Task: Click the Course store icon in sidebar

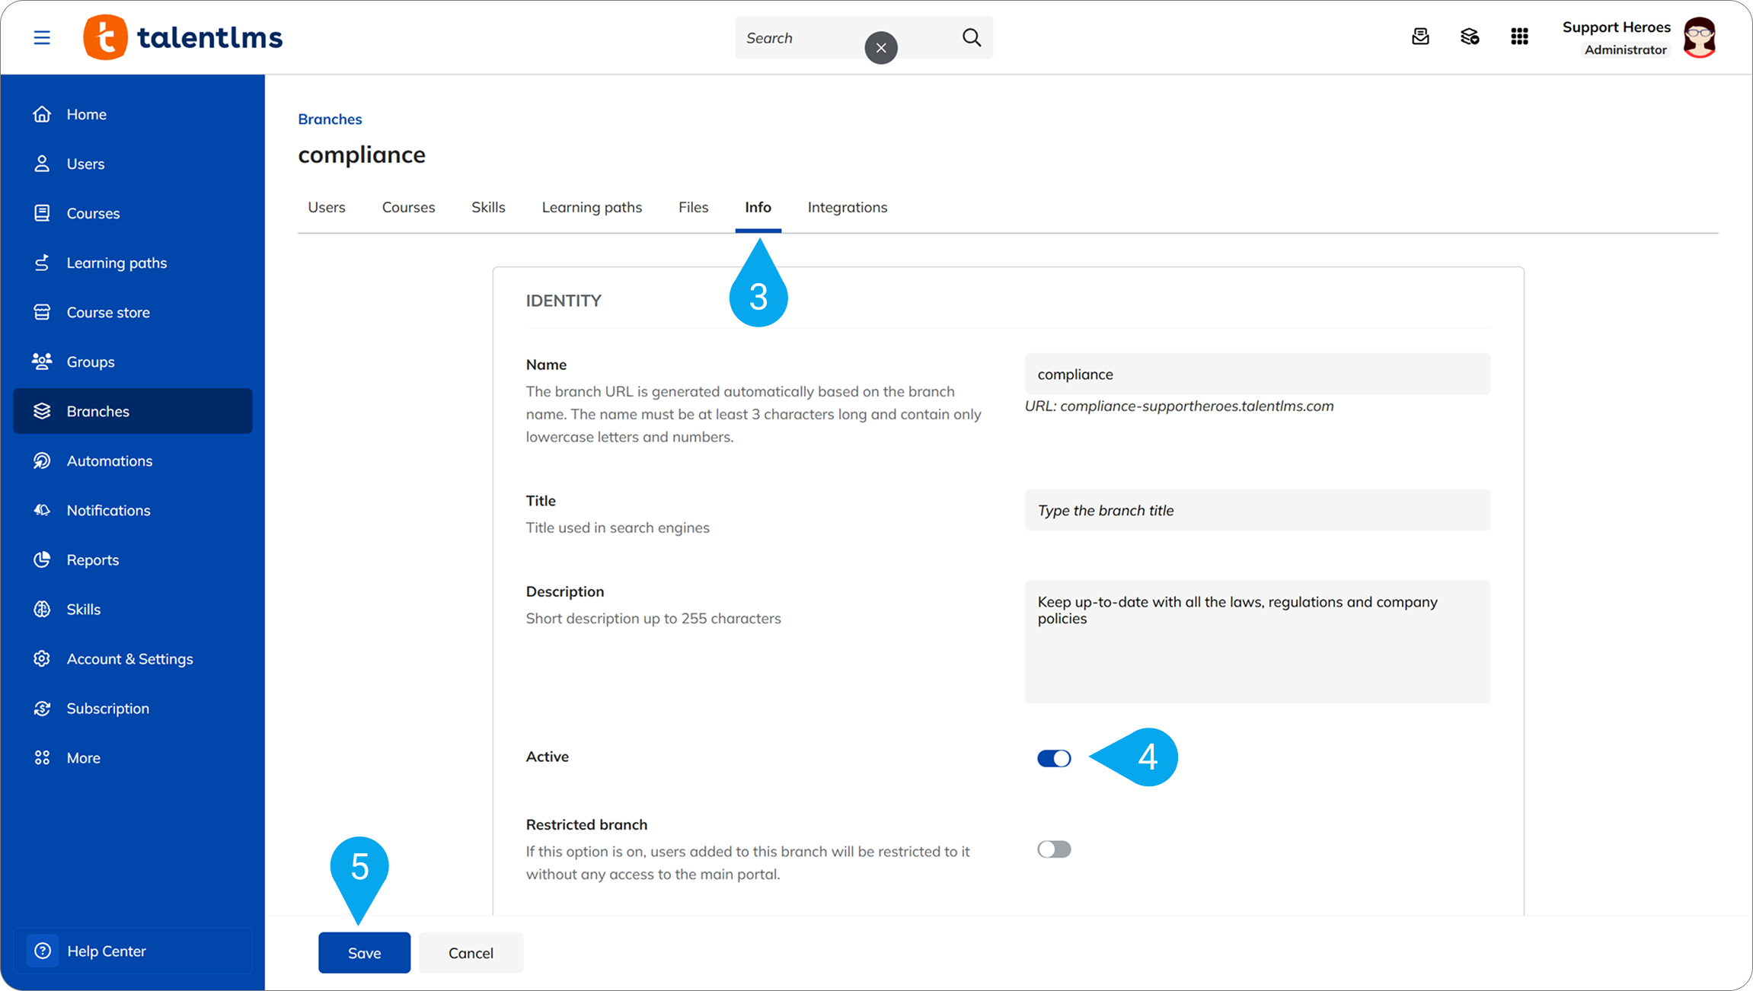Action: [42, 312]
